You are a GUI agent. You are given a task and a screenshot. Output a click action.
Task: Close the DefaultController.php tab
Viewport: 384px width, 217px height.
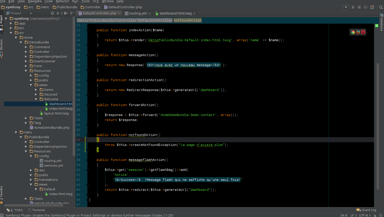coord(119,13)
